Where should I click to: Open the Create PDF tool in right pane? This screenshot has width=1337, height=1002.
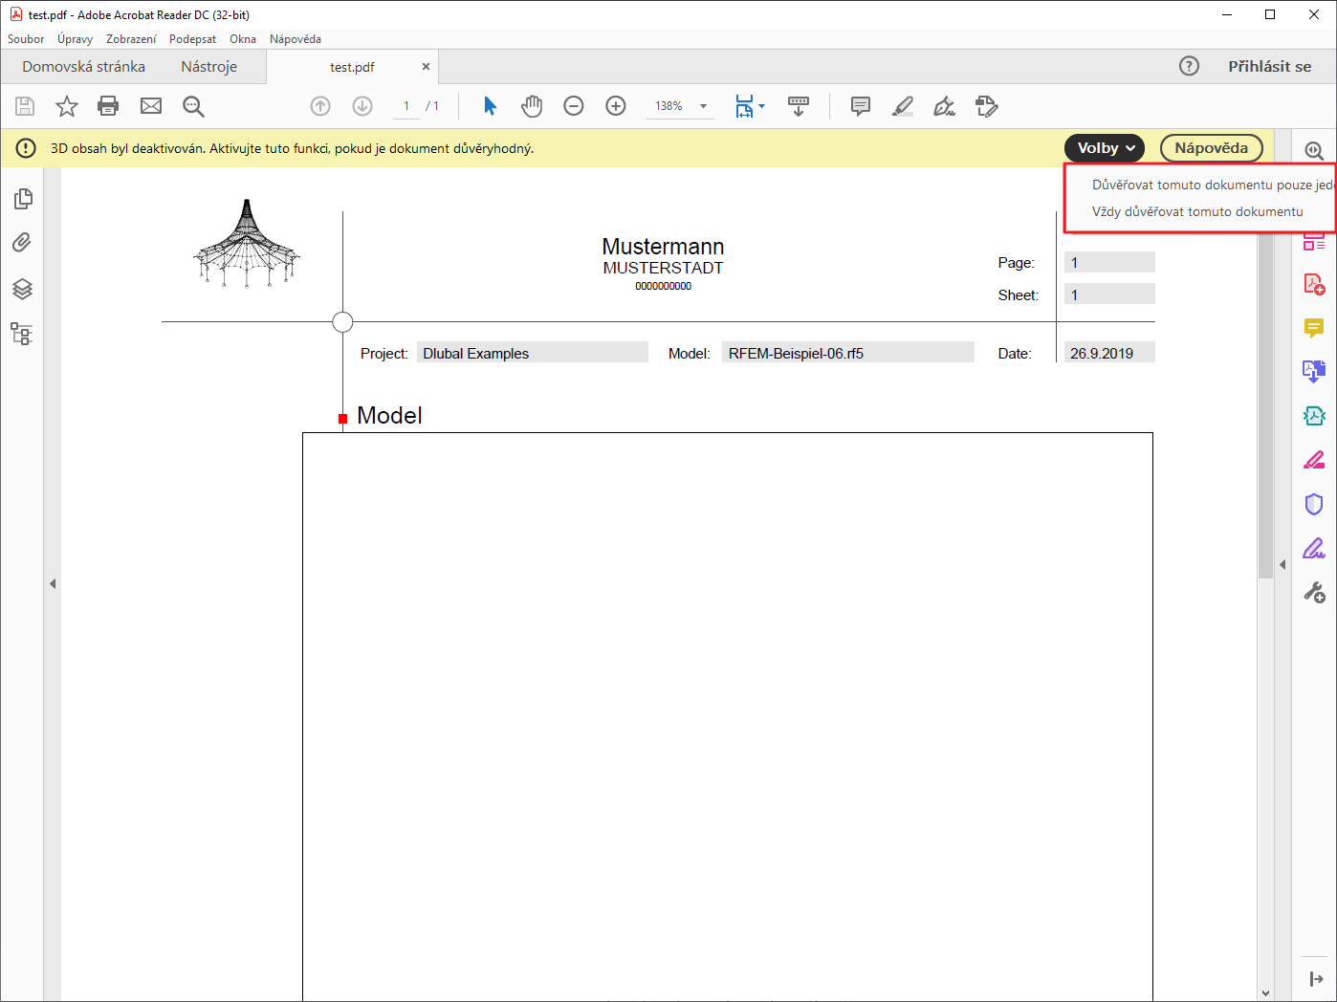tap(1314, 284)
